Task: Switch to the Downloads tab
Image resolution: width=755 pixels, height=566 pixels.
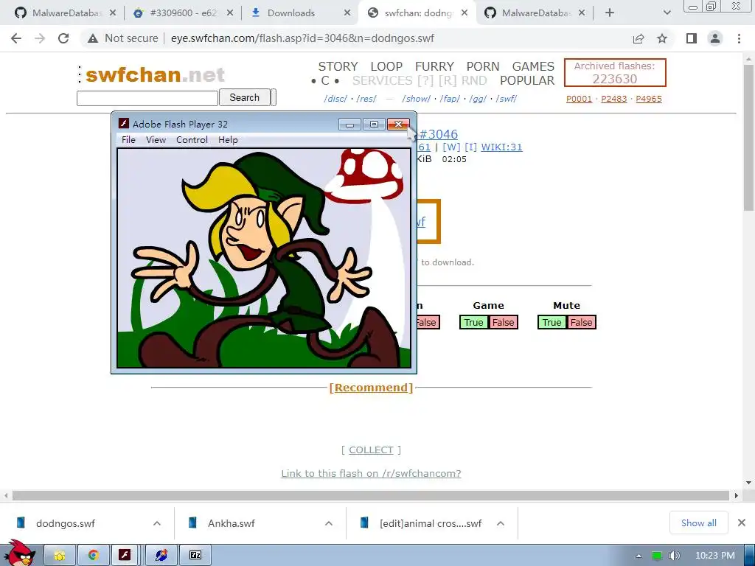Action: click(290, 13)
